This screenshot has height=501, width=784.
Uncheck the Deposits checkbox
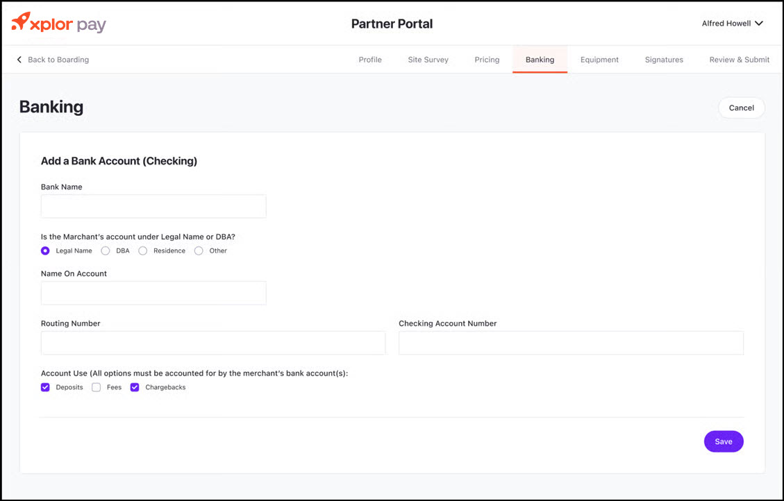pyautogui.click(x=45, y=387)
